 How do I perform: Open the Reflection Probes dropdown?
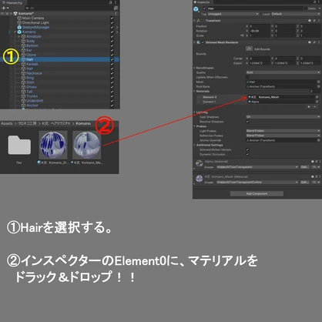pyautogui.click(x=283, y=136)
